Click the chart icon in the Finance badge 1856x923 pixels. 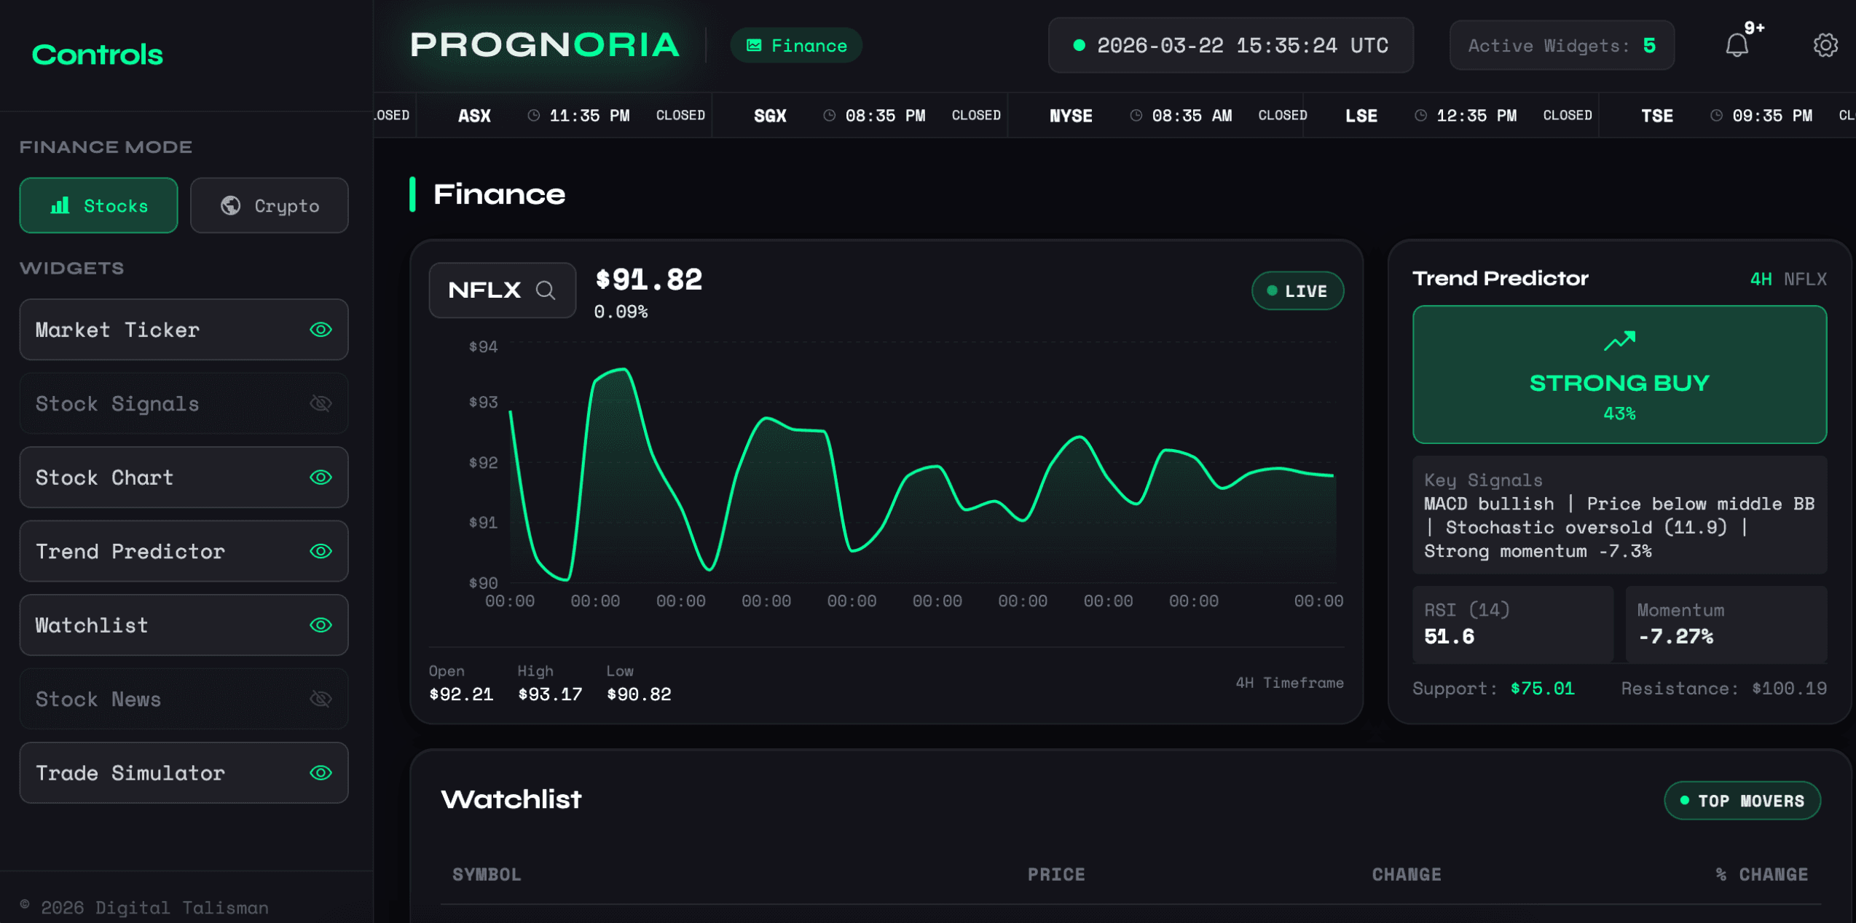pyautogui.click(x=754, y=44)
